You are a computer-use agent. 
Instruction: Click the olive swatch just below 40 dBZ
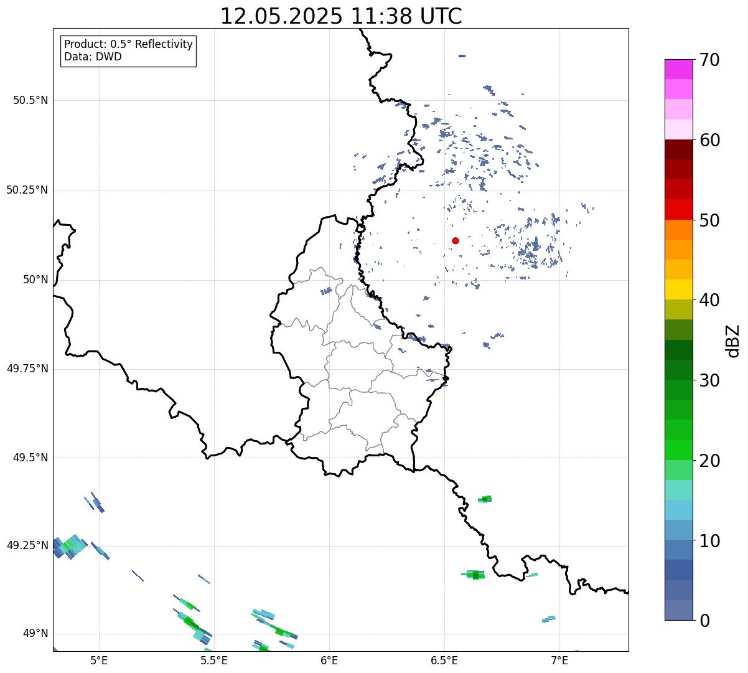(679, 309)
